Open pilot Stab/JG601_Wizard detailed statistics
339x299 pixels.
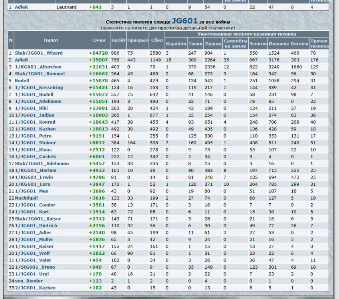tap(39, 53)
